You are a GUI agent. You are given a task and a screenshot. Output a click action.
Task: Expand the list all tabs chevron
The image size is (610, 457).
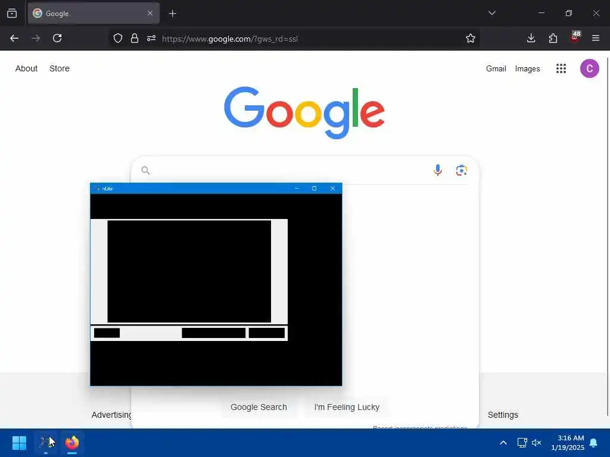point(491,13)
